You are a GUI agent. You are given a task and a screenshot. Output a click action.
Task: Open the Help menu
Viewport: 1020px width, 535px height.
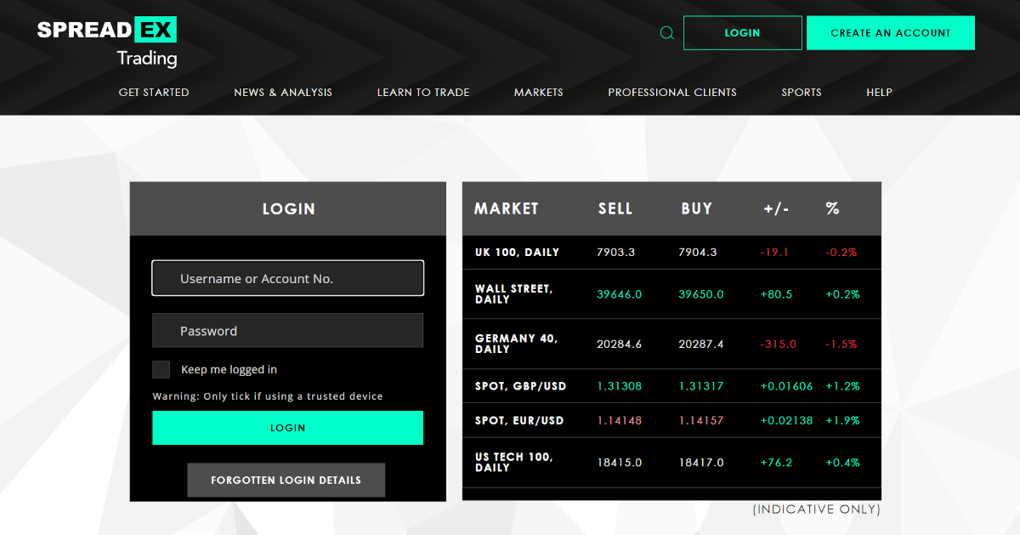(x=879, y=92)
